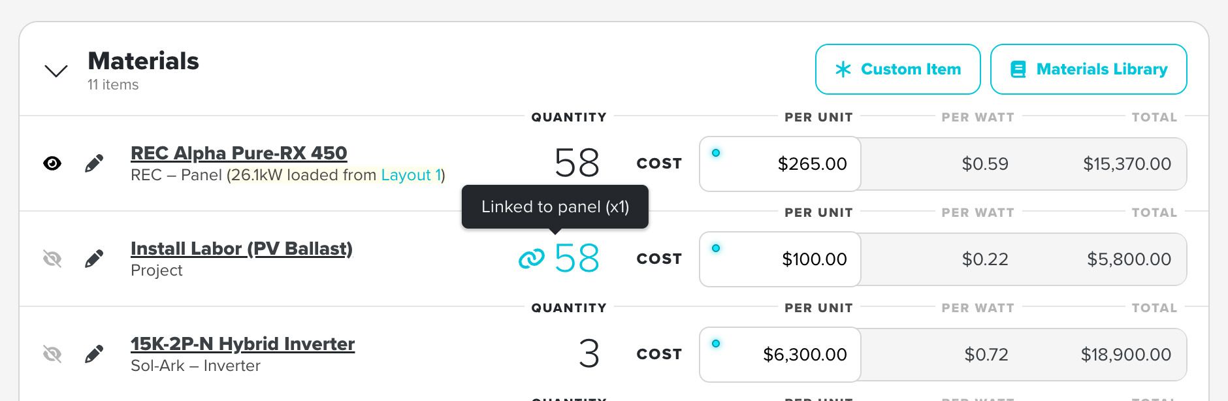Screen dimensions: 1228x401
Task: Click the $265.00 per unit cost field
Action: pos(780,164)
